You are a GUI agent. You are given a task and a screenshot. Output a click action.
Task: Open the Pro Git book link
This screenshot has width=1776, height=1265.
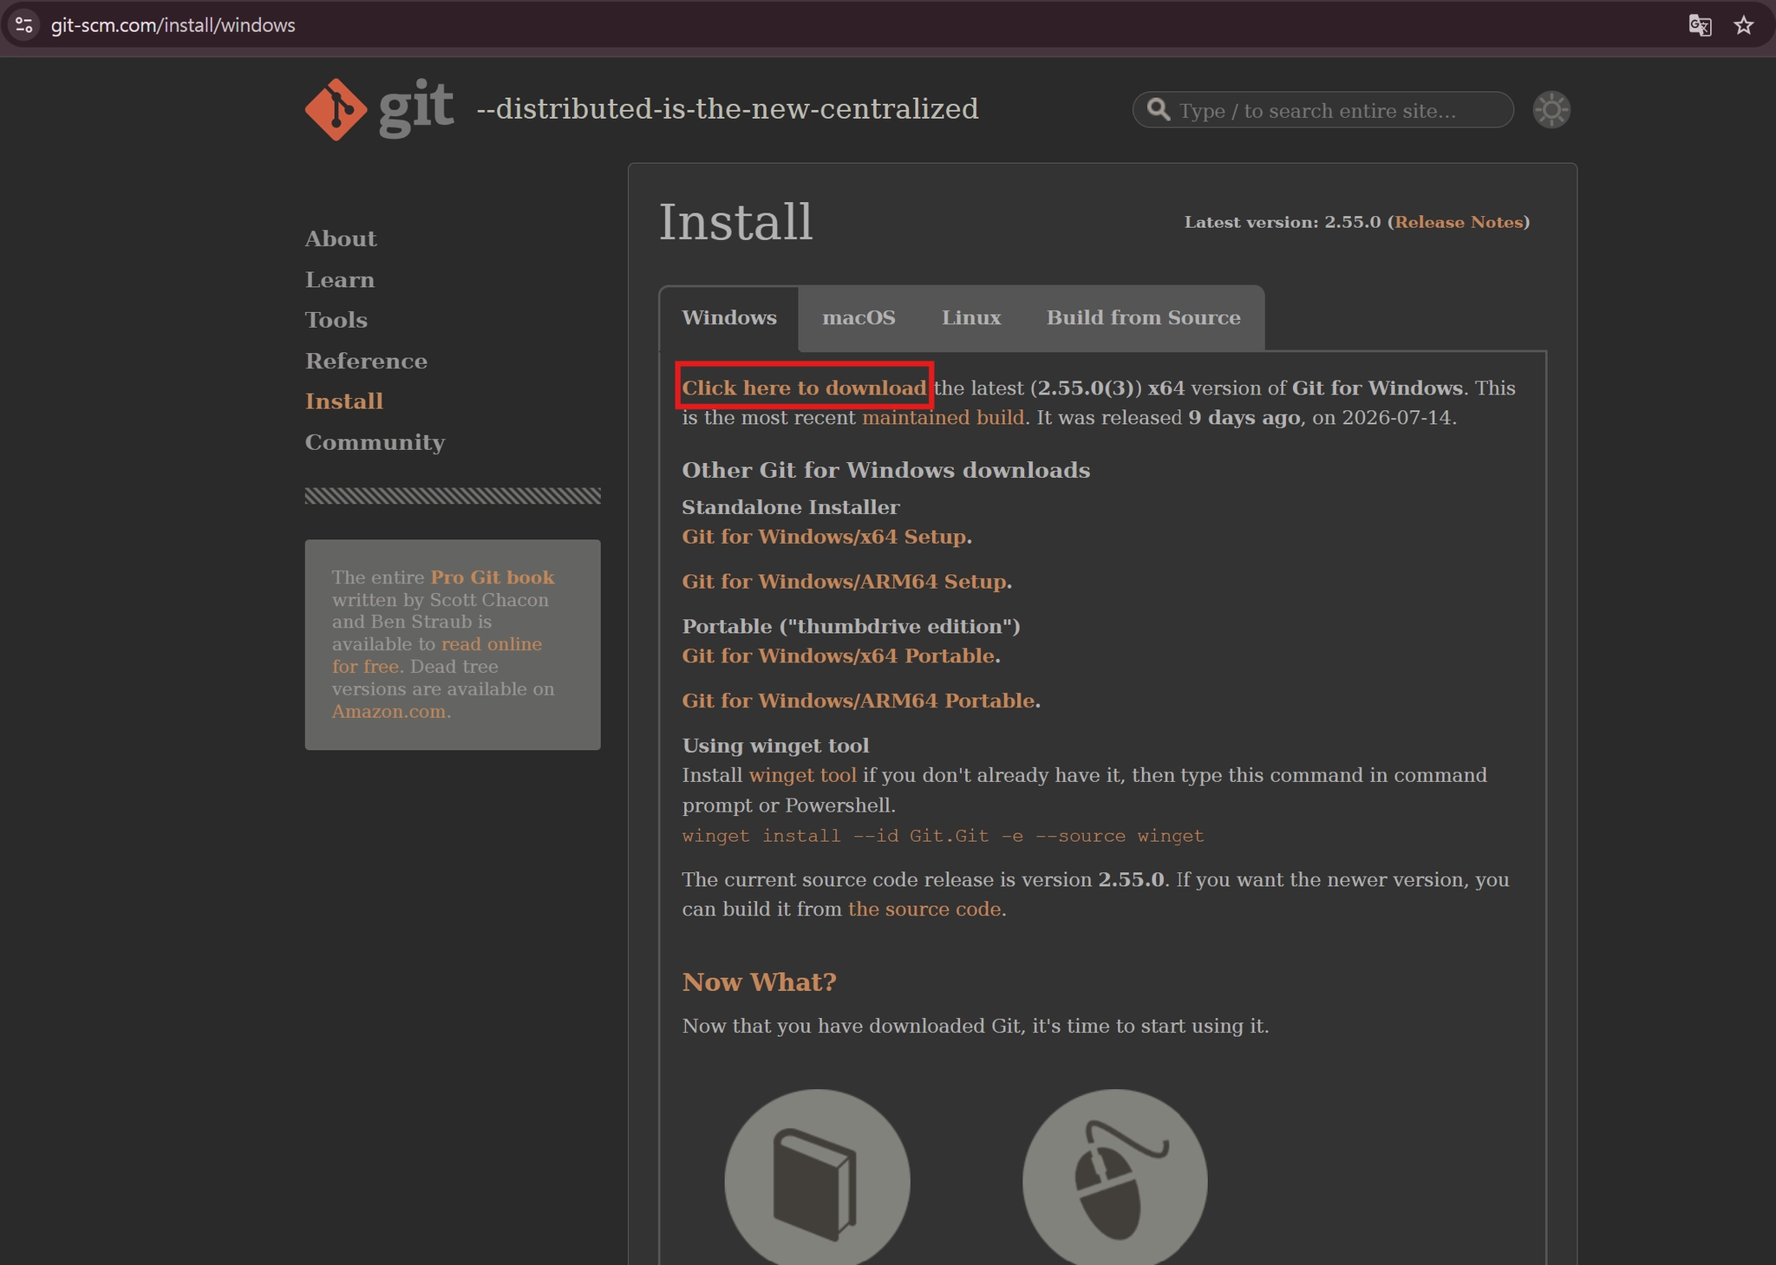pos(493,577)
